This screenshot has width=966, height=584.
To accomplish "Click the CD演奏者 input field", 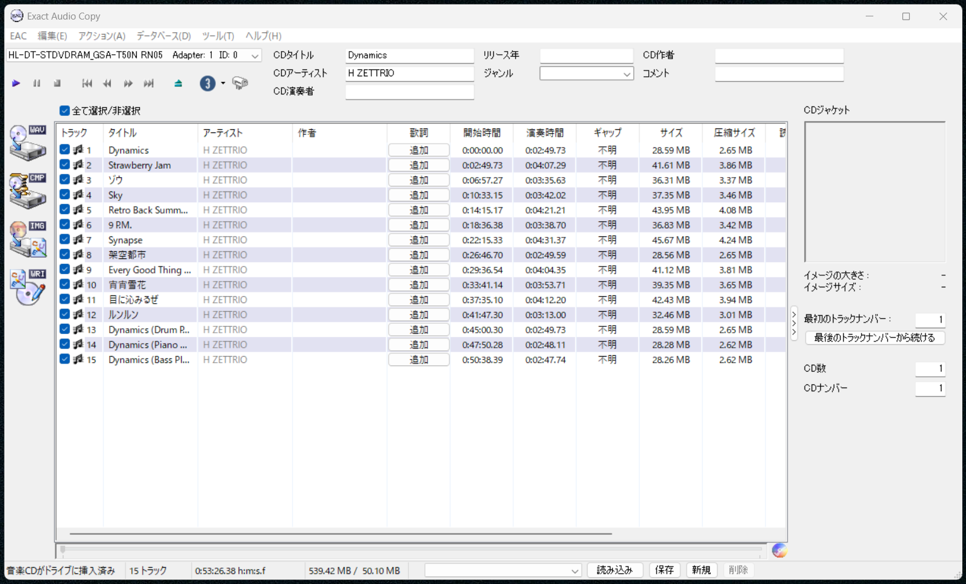I will click(x=409, y=91).
